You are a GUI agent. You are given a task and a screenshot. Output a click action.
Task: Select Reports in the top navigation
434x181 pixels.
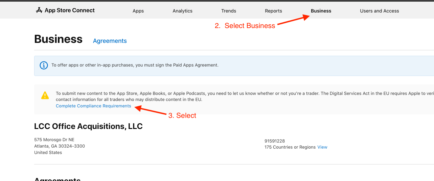pyautogui.click(x=273, y=11)
